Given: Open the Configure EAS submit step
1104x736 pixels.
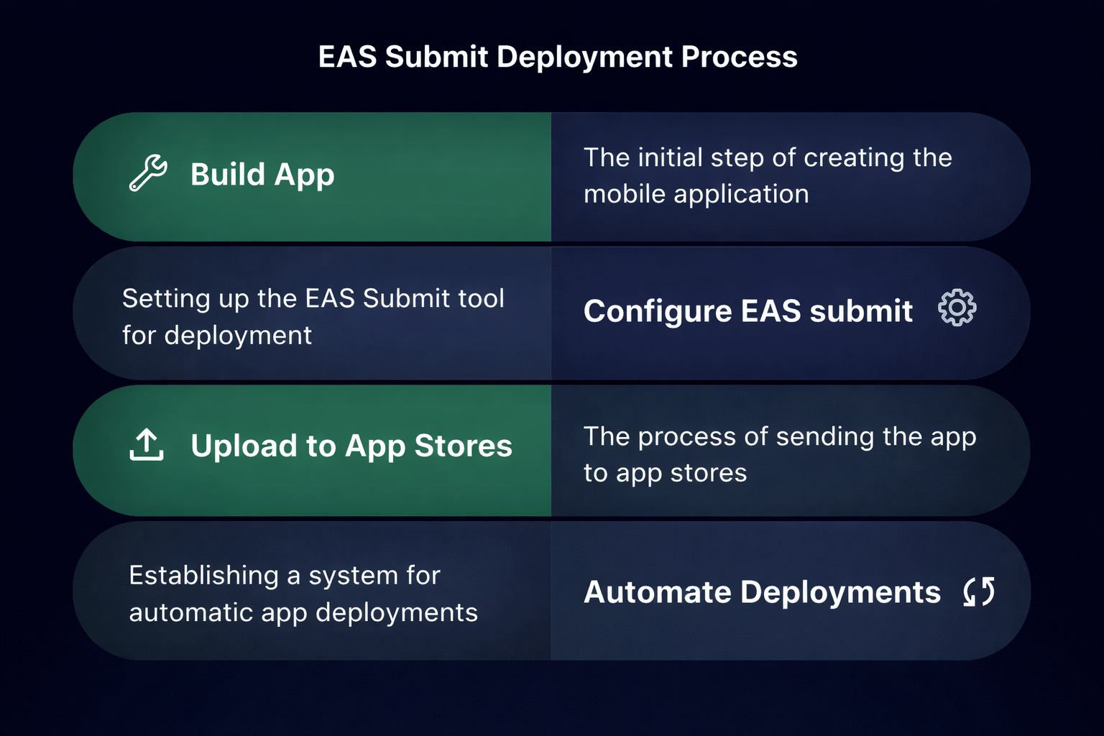Looking at the screenshot, I should pyautogui.click(x=748, y=310).
